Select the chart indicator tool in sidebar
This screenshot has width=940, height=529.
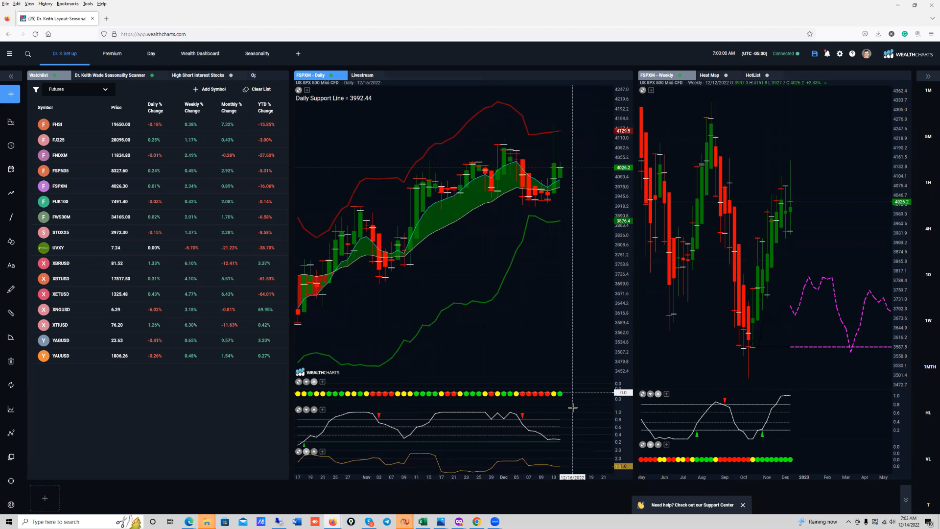pos(11,122)
